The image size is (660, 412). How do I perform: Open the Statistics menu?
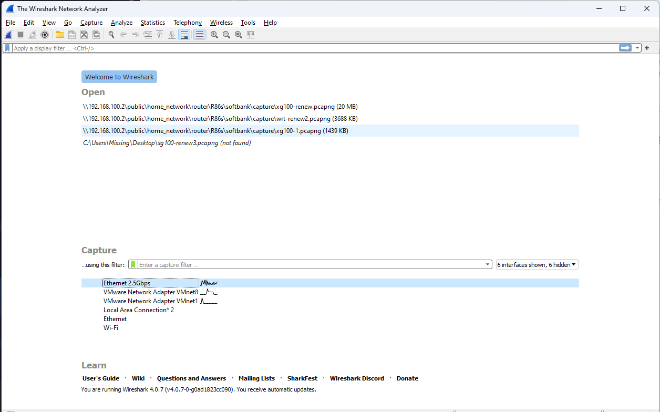[x=153, y=23]
